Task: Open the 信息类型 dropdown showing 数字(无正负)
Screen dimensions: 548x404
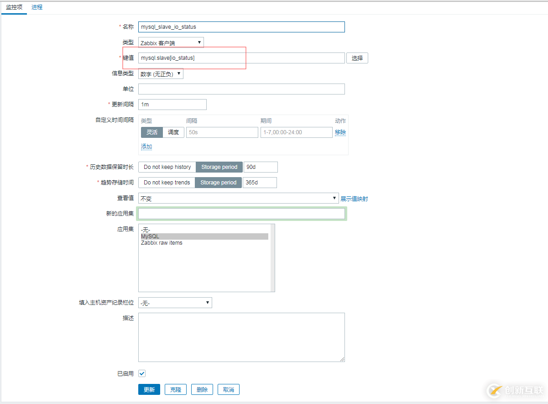Action: pyautogui.click(x=161, y=73)
